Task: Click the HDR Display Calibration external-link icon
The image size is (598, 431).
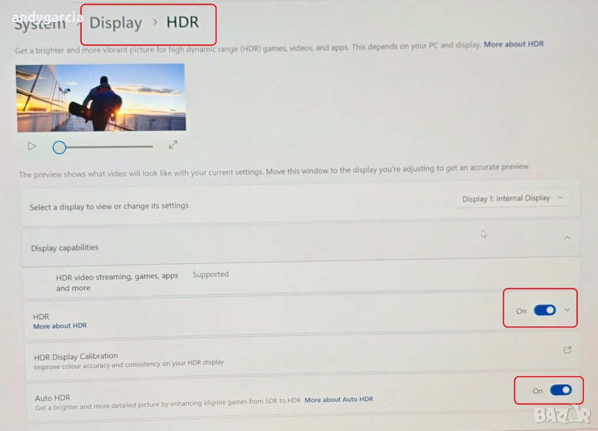Action: point(567,350)
